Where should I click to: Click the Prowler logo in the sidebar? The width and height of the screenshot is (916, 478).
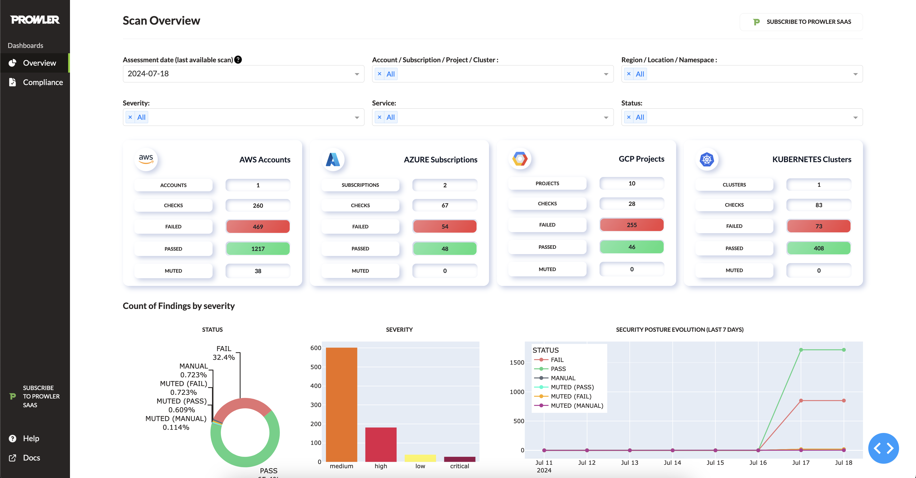(x=35, y=20)
